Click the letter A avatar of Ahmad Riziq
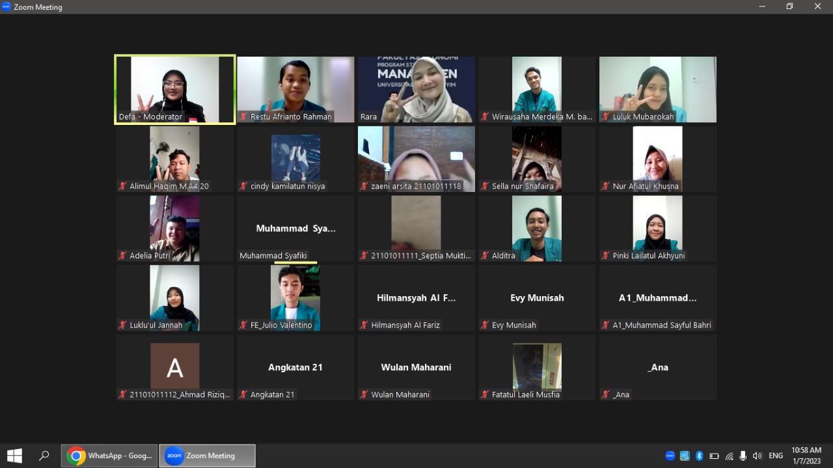Viewport: 833px width, 468px height. coord(175,366)
